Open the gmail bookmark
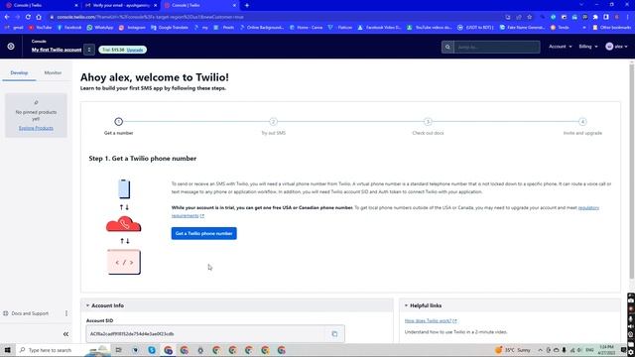 [14, 28]
